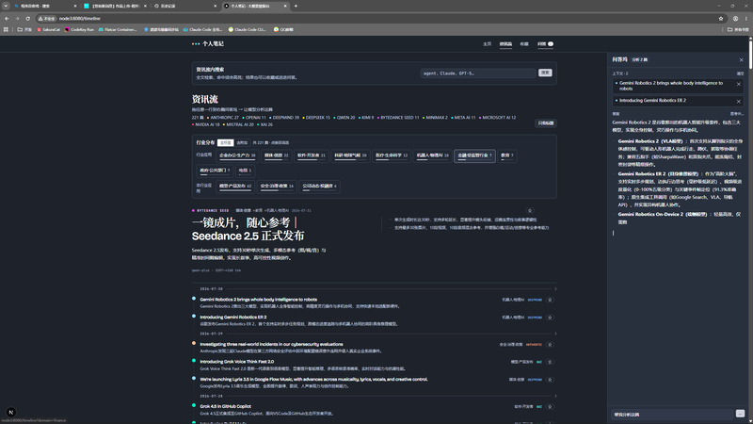Viewport: 753px width, 424px height.
Task: Click the browser forward arrow
Action: tap(17, 18)
